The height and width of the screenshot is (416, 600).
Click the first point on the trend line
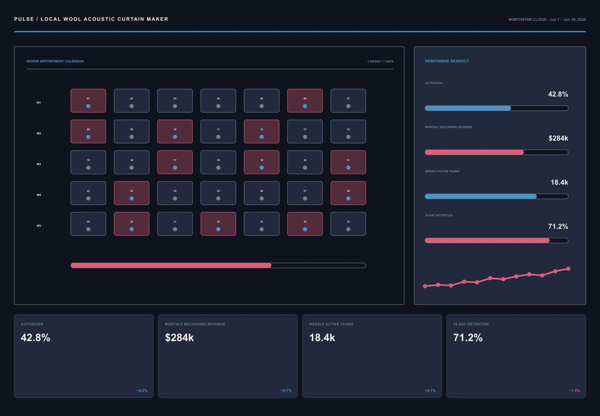(x=425, y=286)
